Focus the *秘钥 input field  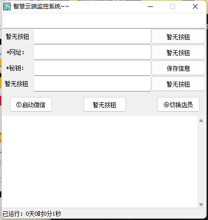pyautogui.click(x=92, y=68)
